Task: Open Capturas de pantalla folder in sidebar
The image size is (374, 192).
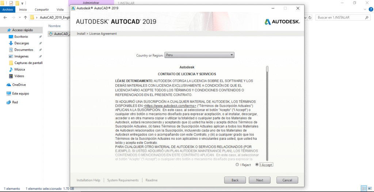Action: 28,63
